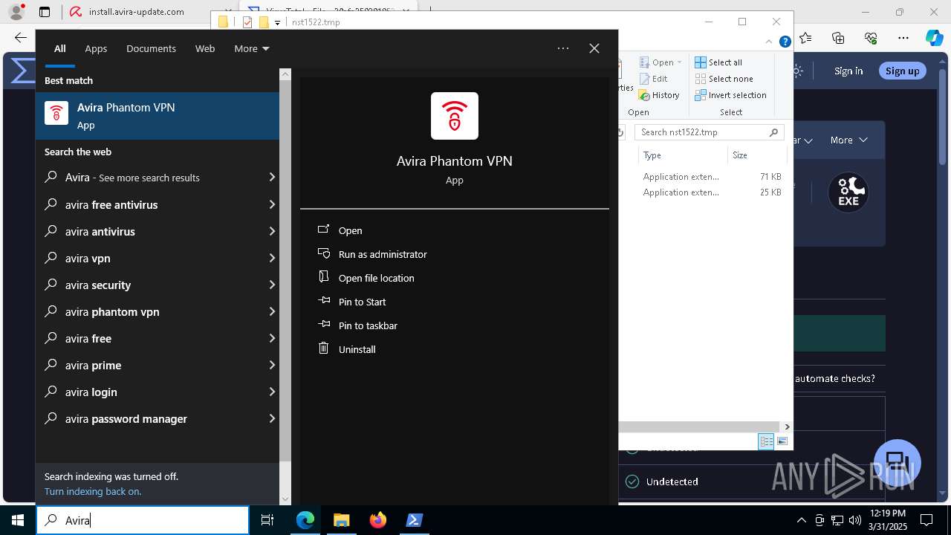Open Edge Copilot sidebar icon
Screen dimensions: 951x535
pyautogui.click(x=935, y=38)
